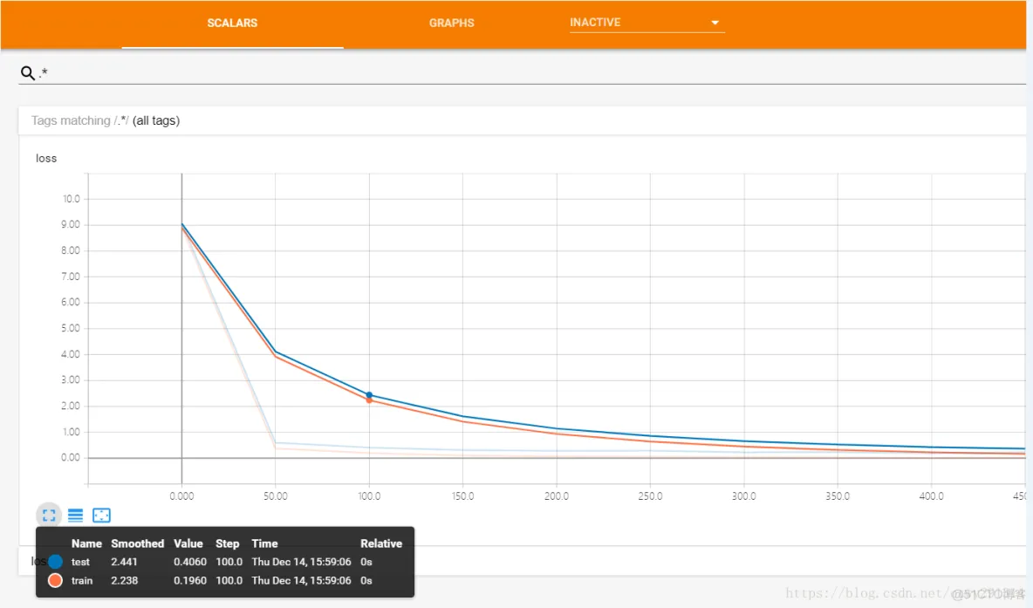Click the blue test data point at step 100
This screenshot has height=608, width=1033.
(x=369, y=395)
